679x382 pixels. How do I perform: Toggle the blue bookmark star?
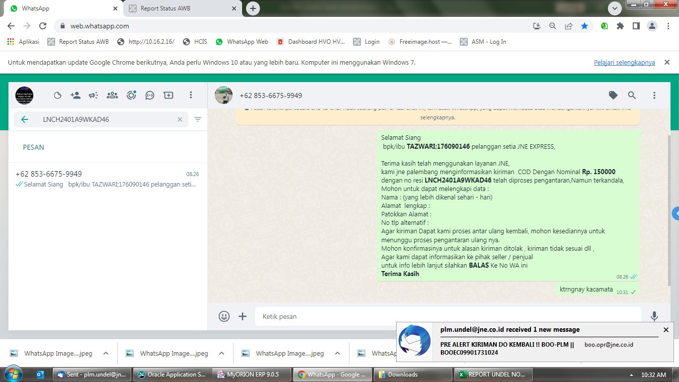(585, 26)
